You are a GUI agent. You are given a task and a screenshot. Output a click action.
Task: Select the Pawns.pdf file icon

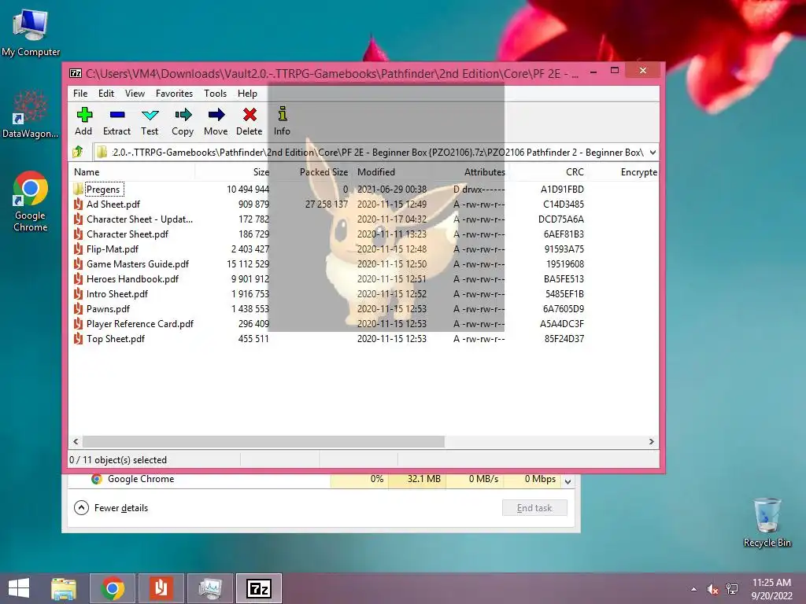[x=78, y=308]
